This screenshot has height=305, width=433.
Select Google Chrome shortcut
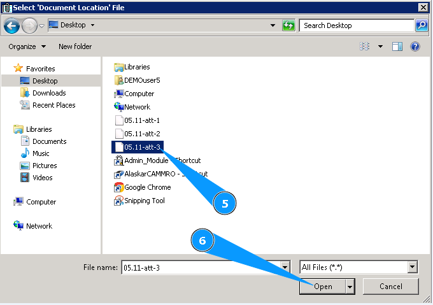pos(142,187)
